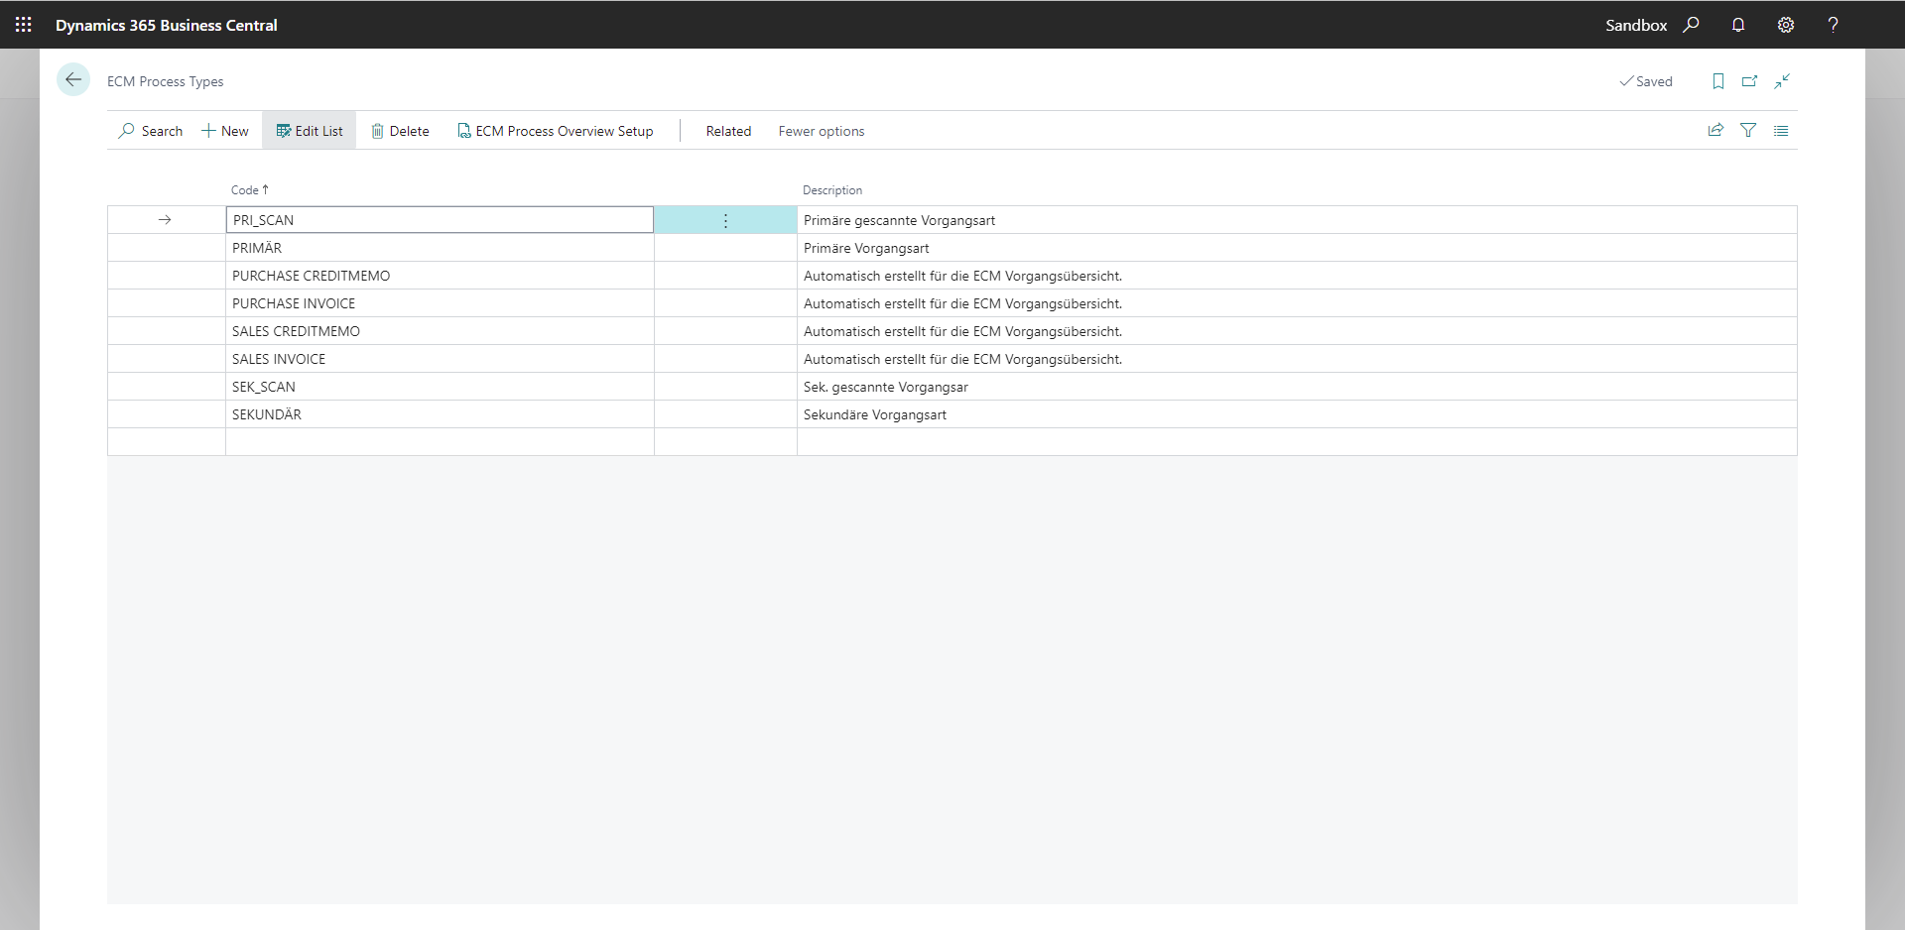Click the collapse page arrows icon

1782,81
